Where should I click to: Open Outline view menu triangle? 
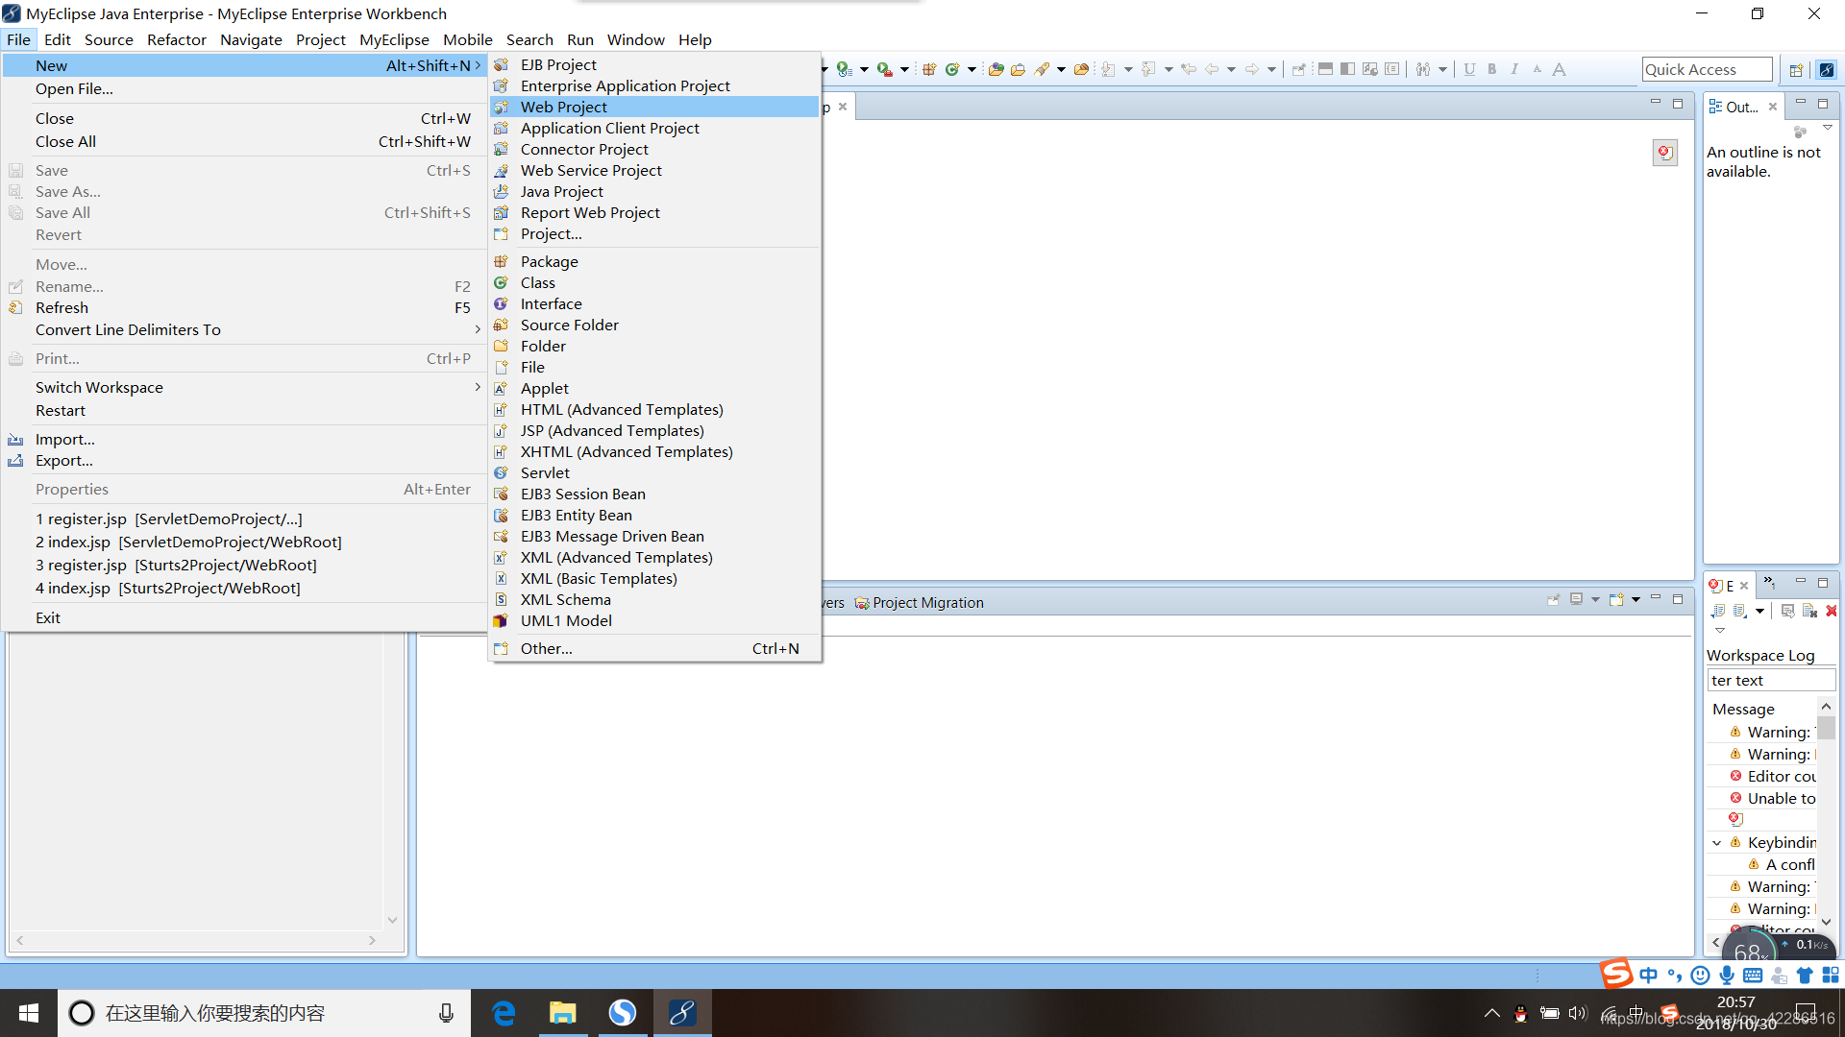pyautogui.click(x=1828, y=128)
